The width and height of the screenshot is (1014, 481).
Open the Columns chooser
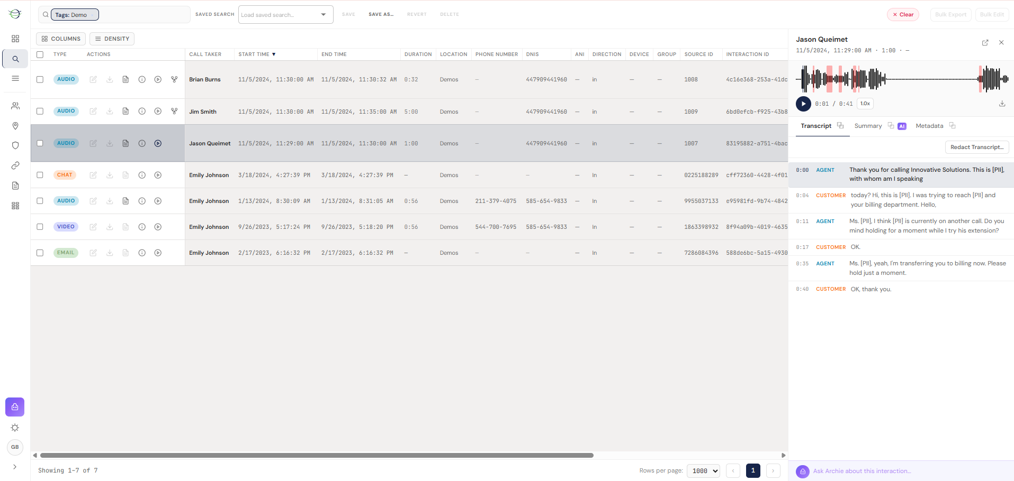coord(61,39)
